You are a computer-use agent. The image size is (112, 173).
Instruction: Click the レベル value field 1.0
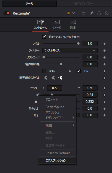(x=90, y=44)
